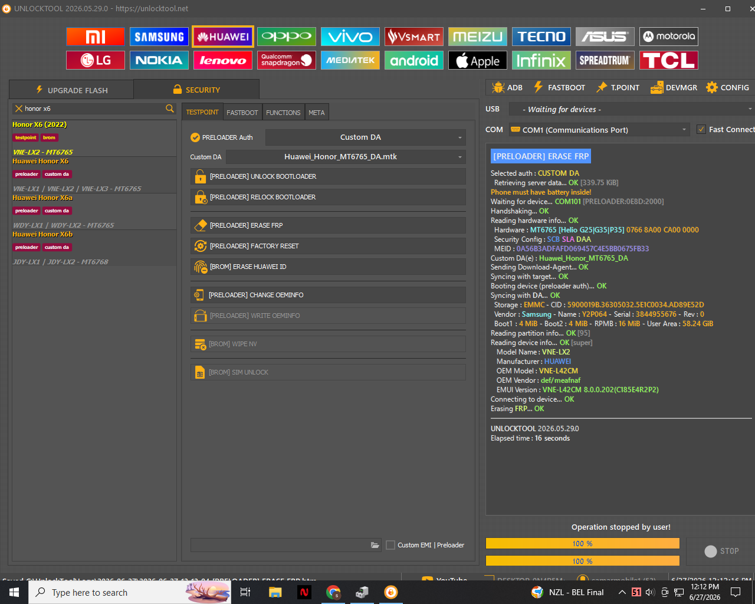Image resolution: width=755 pixels, height=604 pixels.
Task: Open the OPPO brand section
Action: [287, 37]
